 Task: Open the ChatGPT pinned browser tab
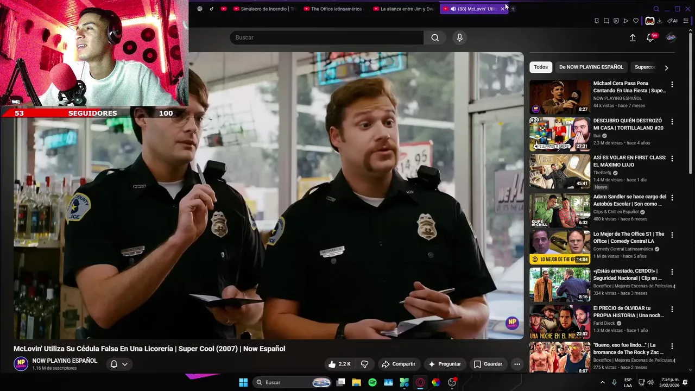pos(200,9)
